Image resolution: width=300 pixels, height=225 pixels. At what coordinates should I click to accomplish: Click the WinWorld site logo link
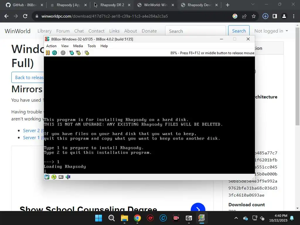point(18,31)
